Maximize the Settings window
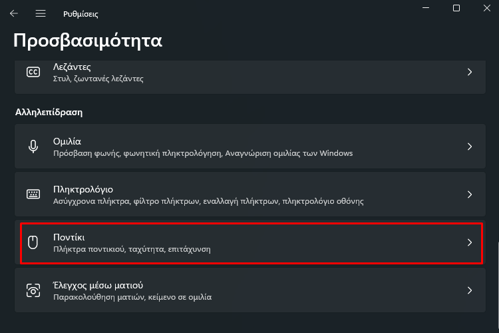Image resolution: width=499 pixels, height=333 pixels. (456, 8)
